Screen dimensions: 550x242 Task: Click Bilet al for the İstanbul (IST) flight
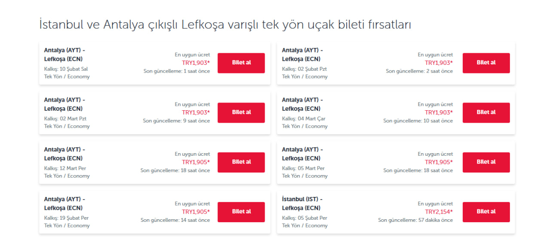(486, 212)
